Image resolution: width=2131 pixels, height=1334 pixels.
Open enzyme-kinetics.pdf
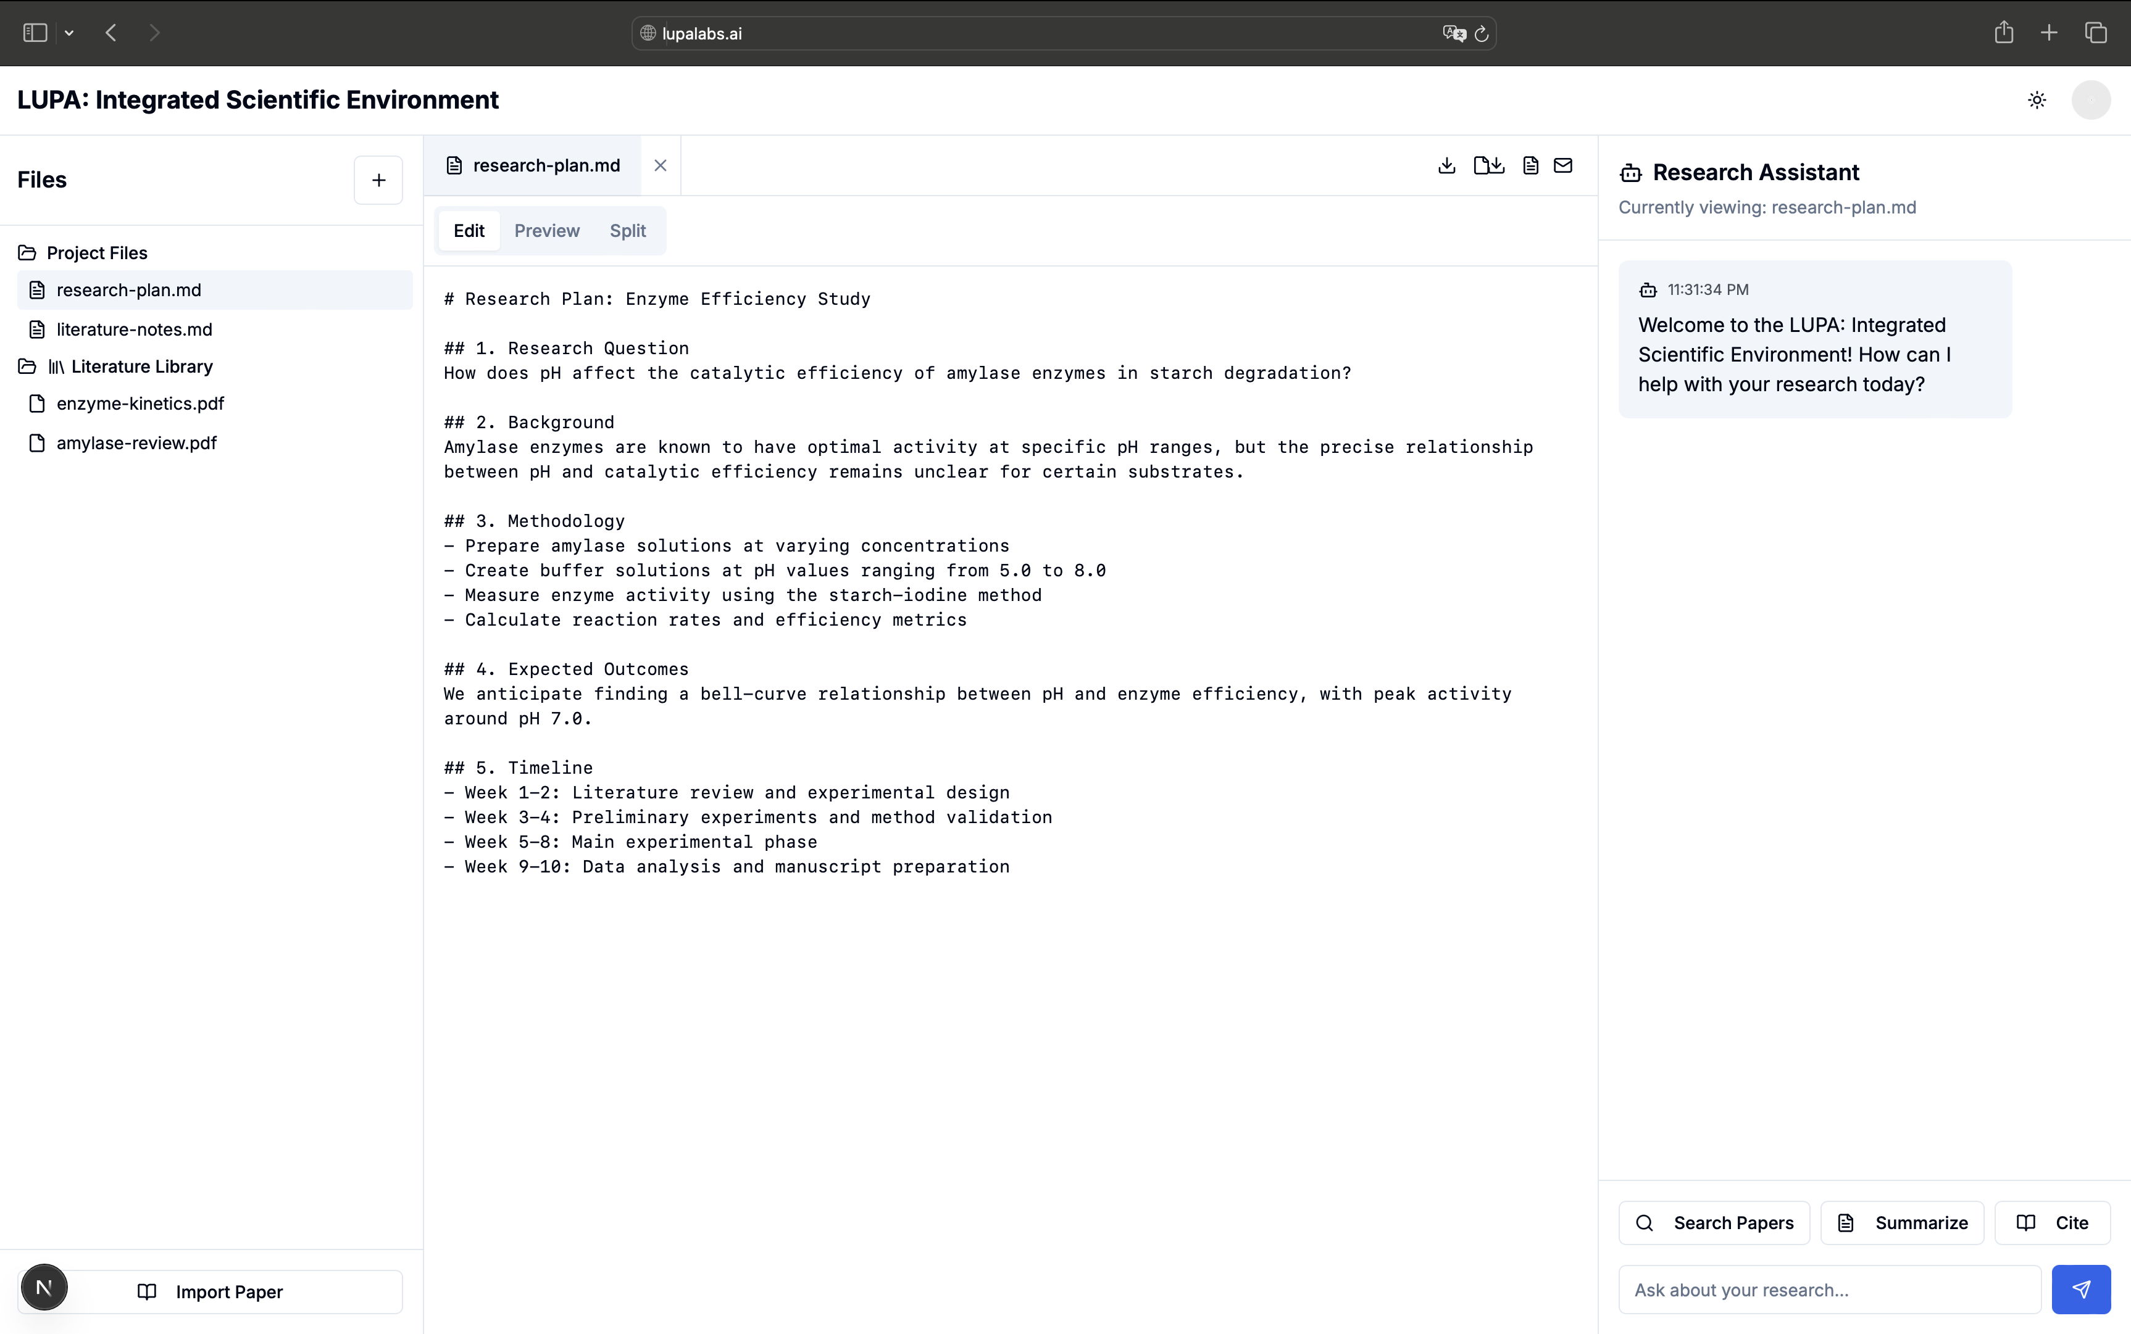[x=214, y=403]
